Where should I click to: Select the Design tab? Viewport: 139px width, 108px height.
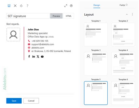[97, 5]
